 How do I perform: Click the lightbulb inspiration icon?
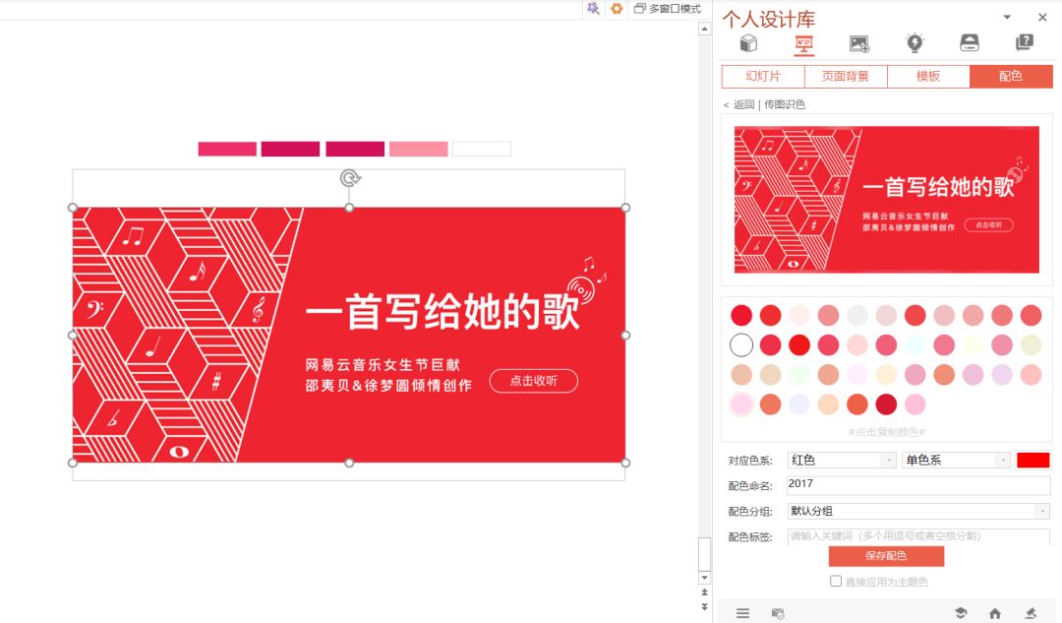pos(914,43)
